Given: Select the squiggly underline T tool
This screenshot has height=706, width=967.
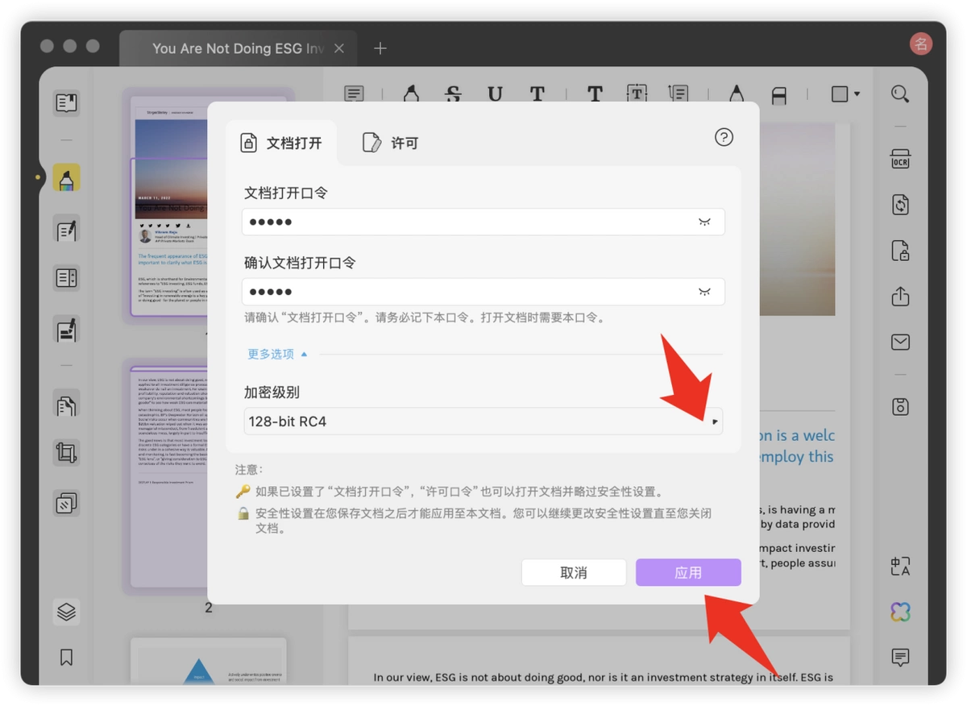Looking at the screenshot, I should (537, 94).
